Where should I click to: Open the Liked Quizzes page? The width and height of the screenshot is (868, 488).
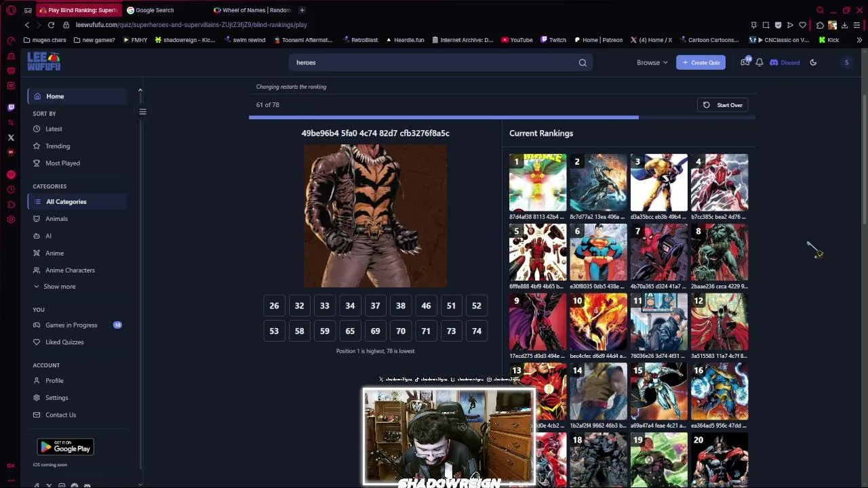(x=64, y=342)
